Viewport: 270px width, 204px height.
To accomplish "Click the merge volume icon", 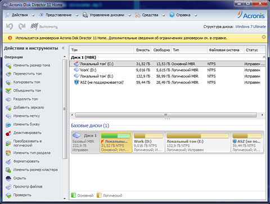I will click(x=8, y=91).
